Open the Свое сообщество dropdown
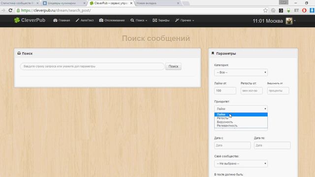The height and width of the screenshot is (177, 315). point(241,164)
